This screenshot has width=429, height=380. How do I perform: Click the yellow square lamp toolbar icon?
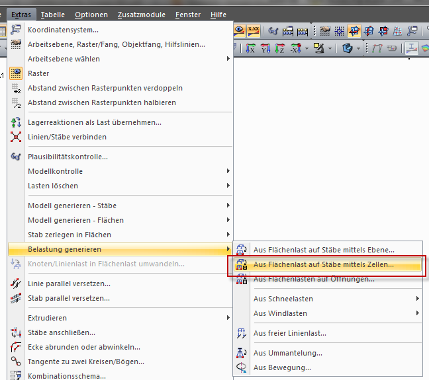click(319, 48)
